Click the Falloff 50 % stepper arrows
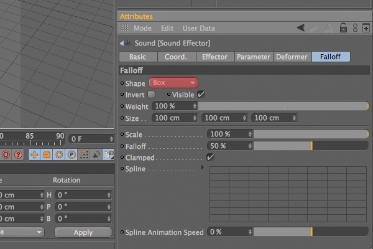 coord(250,146)
